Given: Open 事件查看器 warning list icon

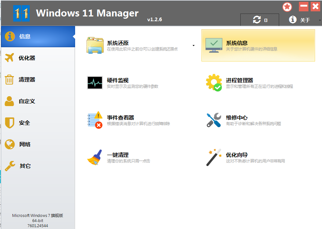Looking at the screenshot, I should tap(95, 120).
